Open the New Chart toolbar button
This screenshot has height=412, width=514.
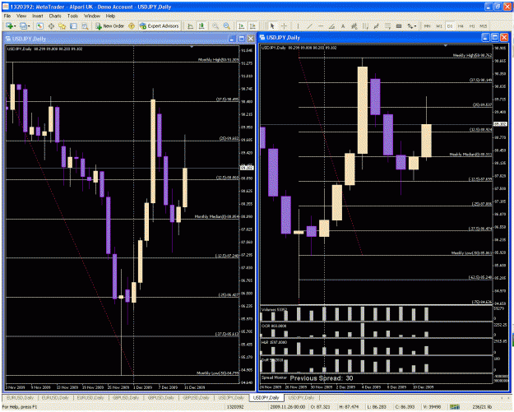(x=9, y=25)
